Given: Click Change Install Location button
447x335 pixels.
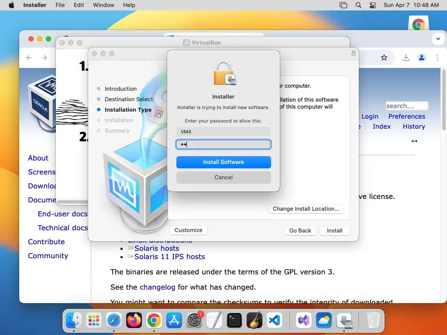Looking at the screenshot, I should (306, 209).
